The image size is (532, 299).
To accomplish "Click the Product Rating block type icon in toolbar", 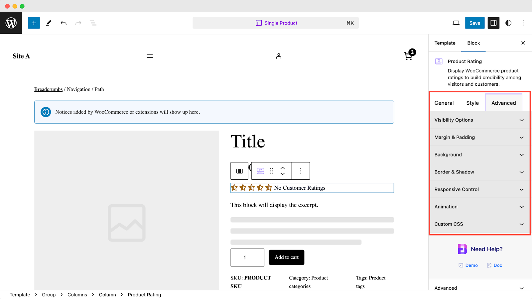I will tap(260, 171).
